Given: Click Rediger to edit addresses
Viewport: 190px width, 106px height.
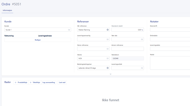Looking at the screenshot, I should coord(38,40).
